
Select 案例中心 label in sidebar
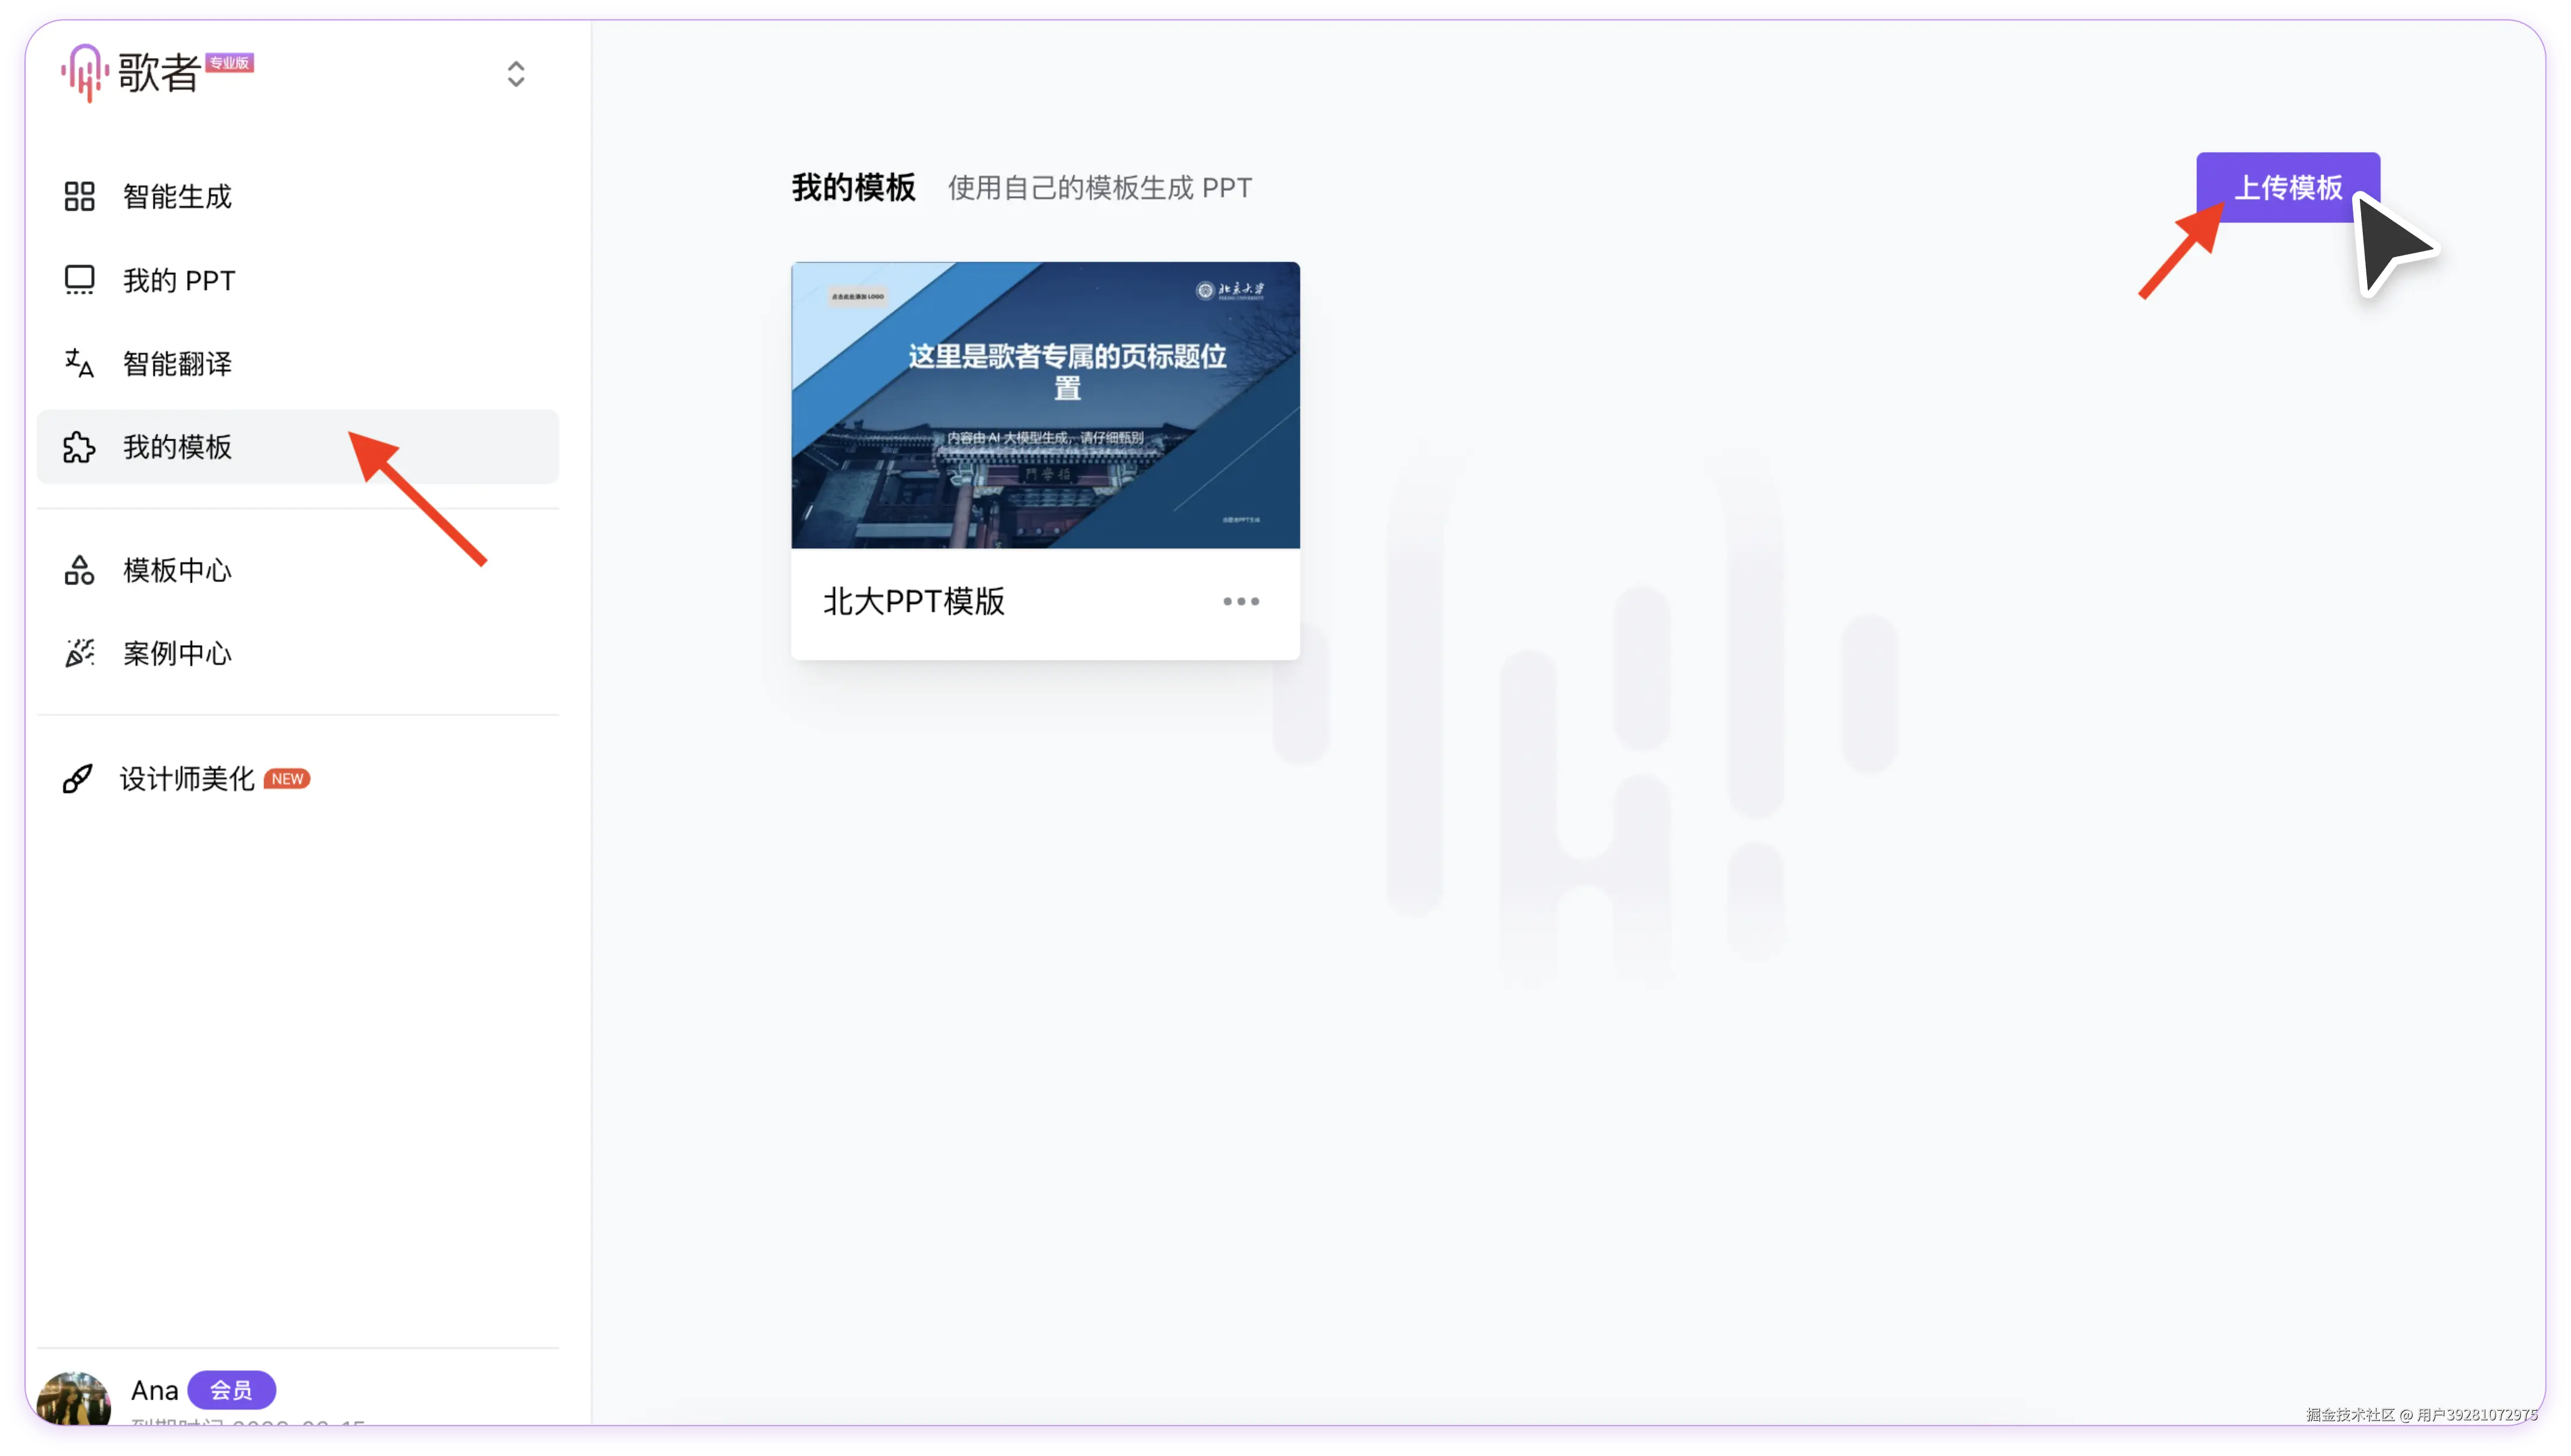(x=177, y=653)
